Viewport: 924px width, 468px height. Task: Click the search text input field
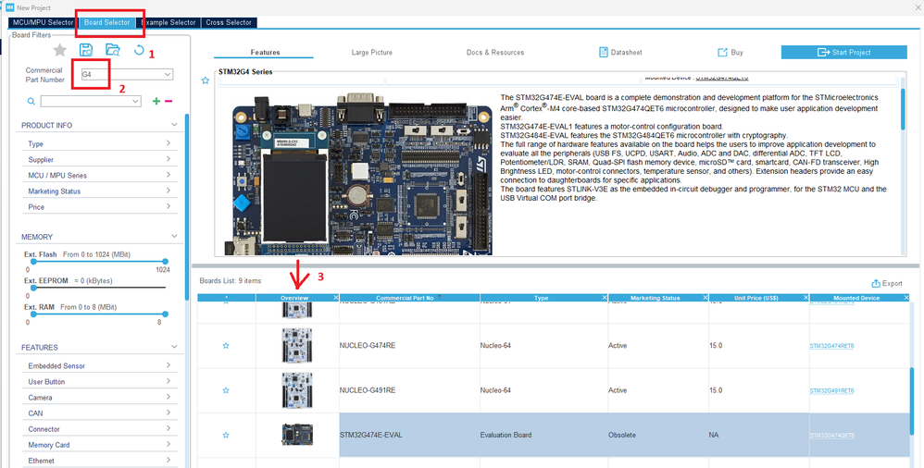pyautogui.click(x=86, y=101)
